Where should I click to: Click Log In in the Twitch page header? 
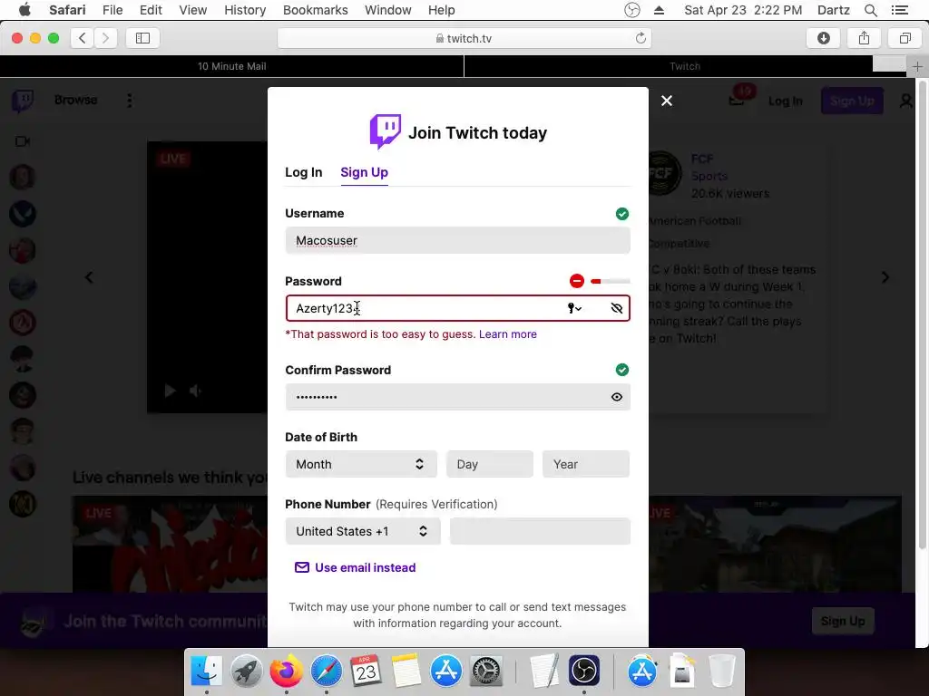(x=785, y=101)
